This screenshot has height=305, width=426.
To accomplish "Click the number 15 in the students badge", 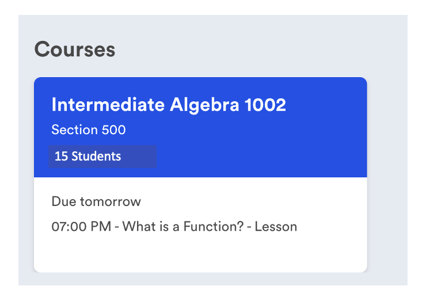I will click(61, 156).
